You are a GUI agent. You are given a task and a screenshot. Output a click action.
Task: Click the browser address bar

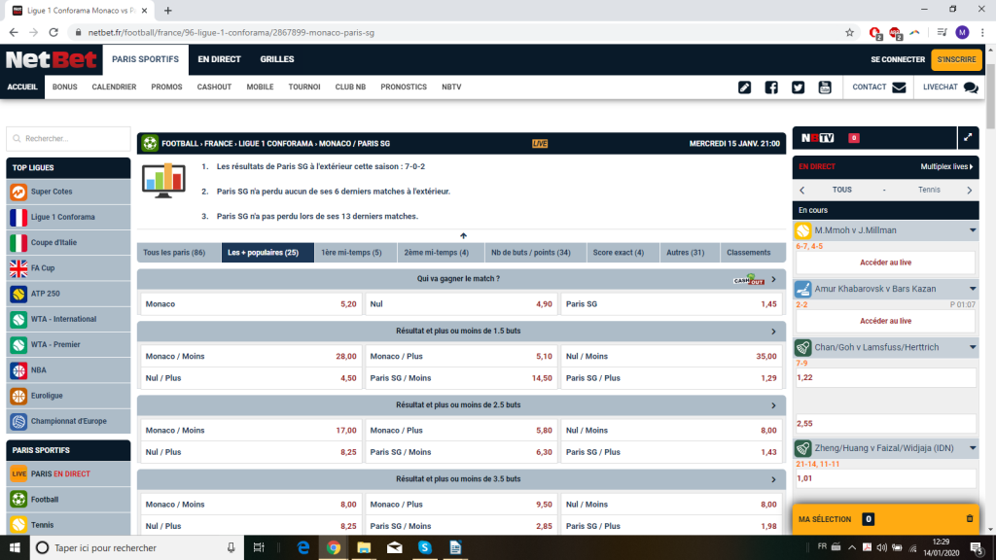pos(457,32)
